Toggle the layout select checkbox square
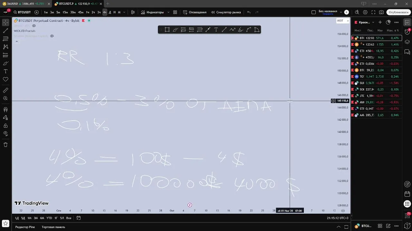The image size is (412, 231). point(314,12)
